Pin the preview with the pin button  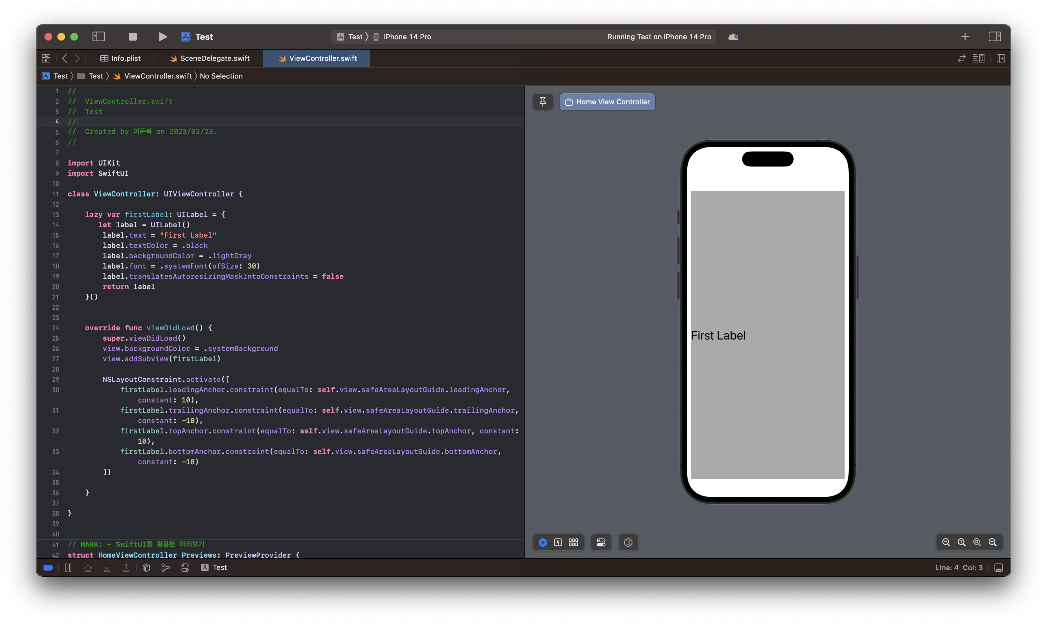point(543,102)
